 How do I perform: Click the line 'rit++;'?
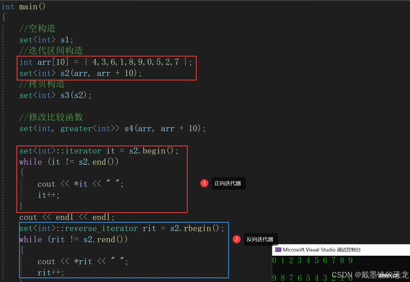[51, 273]
